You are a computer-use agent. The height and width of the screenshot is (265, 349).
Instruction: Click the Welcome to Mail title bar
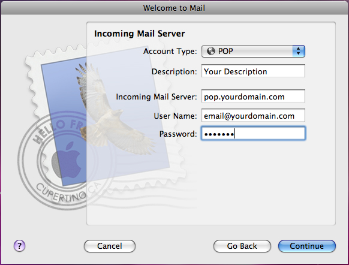(x=174, y=8)
